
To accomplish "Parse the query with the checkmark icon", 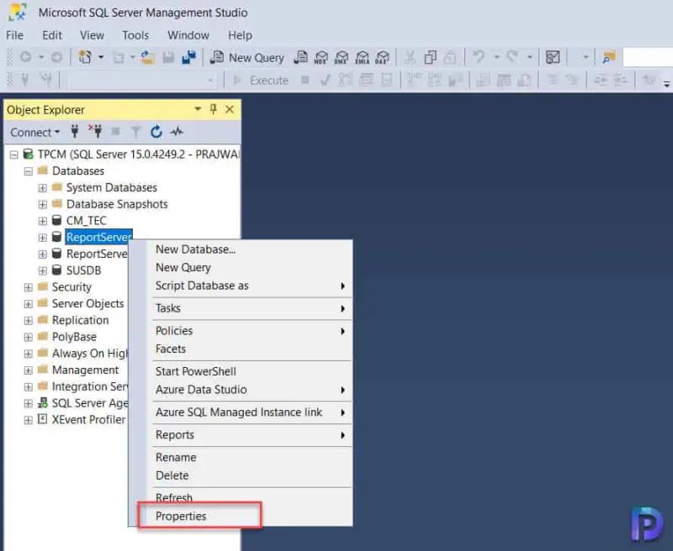I will click(x=325, y=81).
